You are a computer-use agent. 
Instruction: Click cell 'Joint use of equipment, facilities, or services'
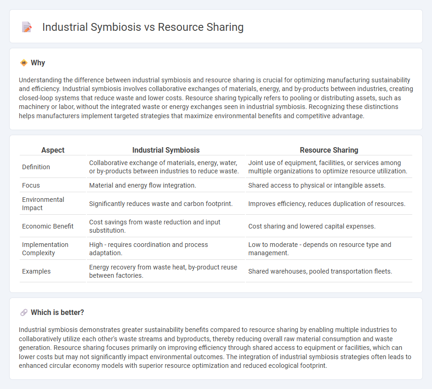[x=329, y=167]
